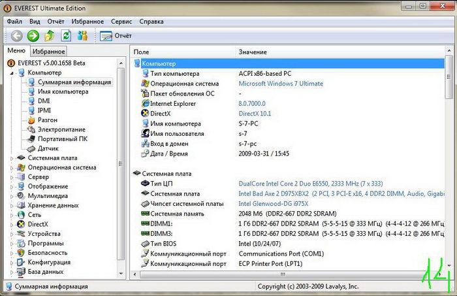The image size is (457, 296).
Task: Expand the Конфигурация tree node
Action: 12,263
